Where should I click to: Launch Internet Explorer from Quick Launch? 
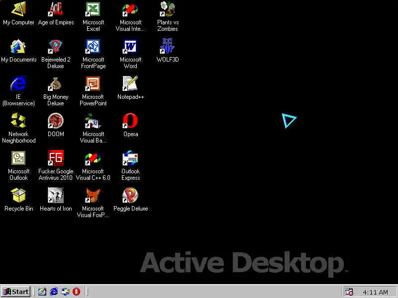(54, 292)
